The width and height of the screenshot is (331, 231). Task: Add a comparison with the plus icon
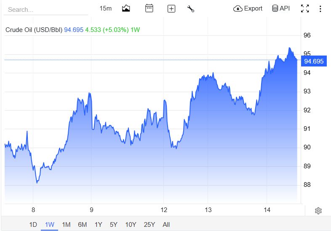click(171, 9)
